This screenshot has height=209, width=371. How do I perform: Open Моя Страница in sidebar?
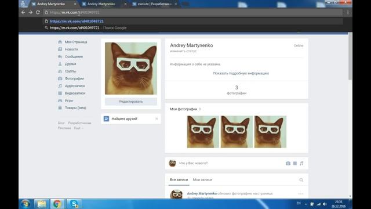[76, 42]
